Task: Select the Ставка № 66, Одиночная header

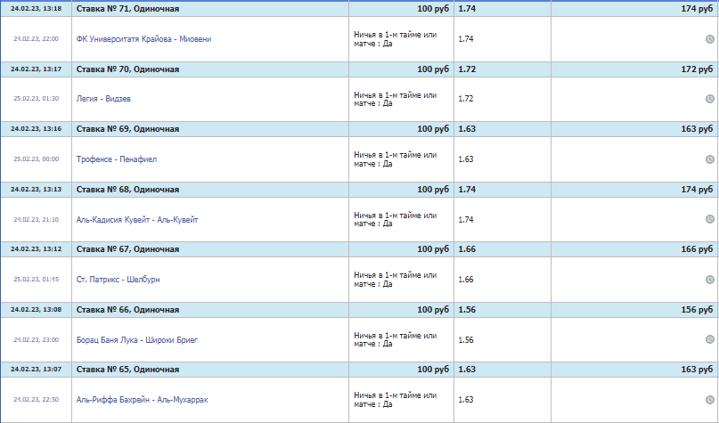Action: click(x=127, y=309)
